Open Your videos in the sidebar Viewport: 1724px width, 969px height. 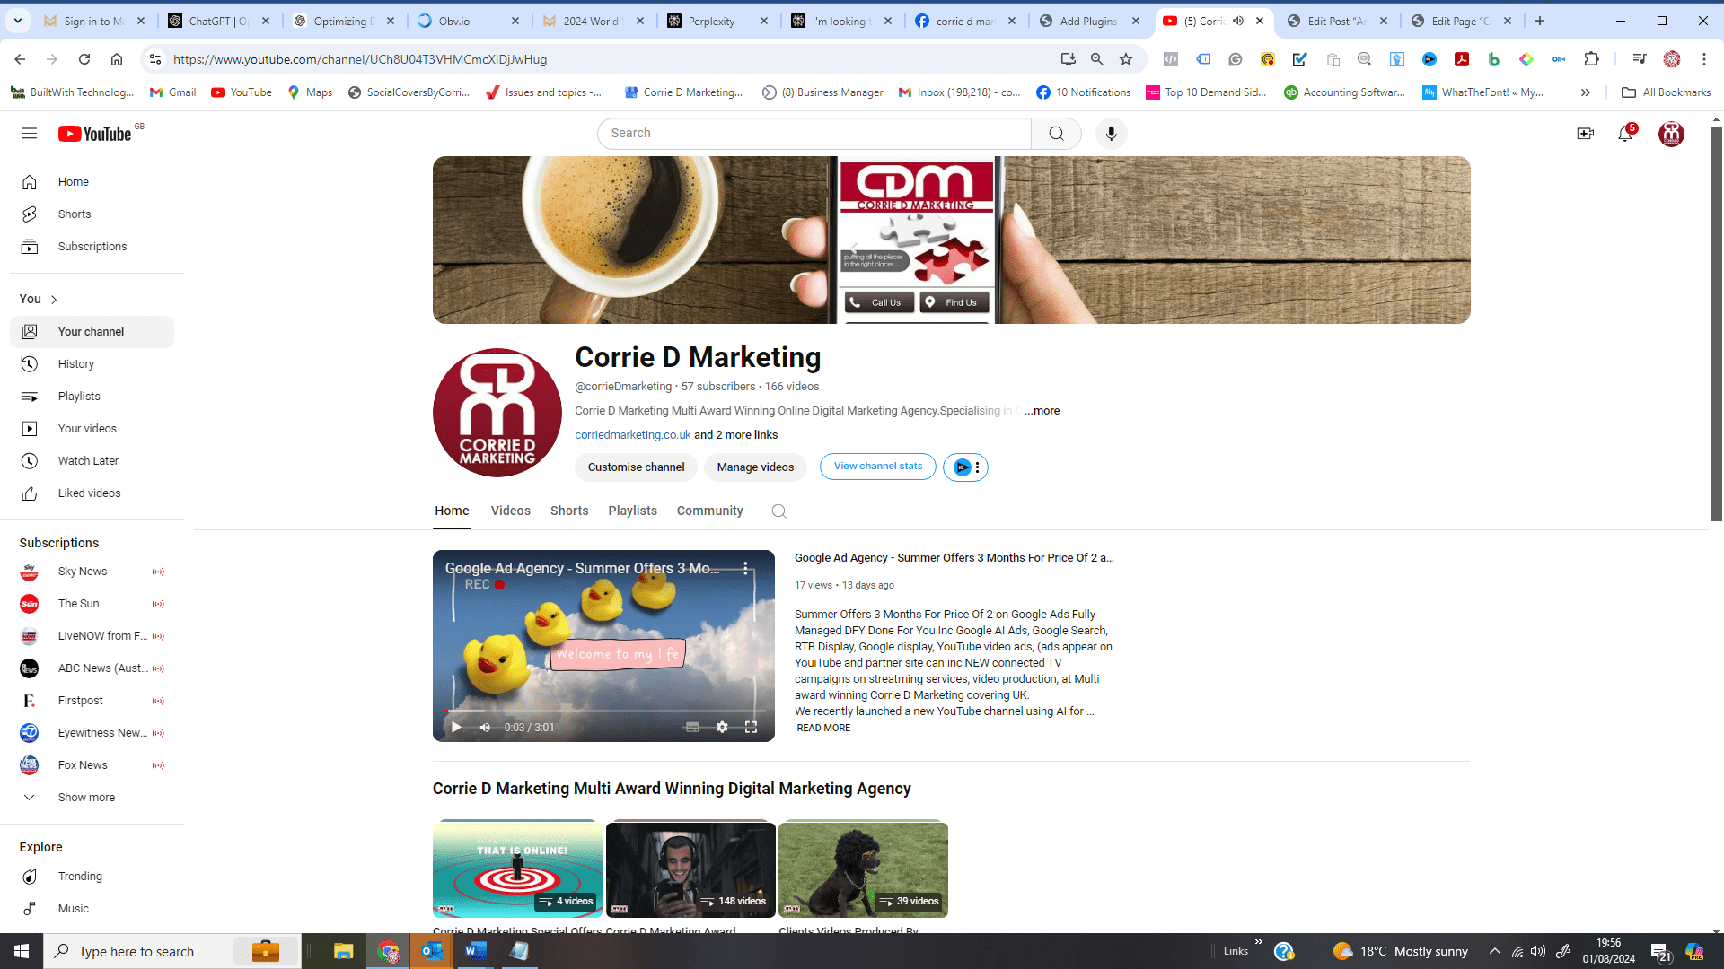click(92, 429)
